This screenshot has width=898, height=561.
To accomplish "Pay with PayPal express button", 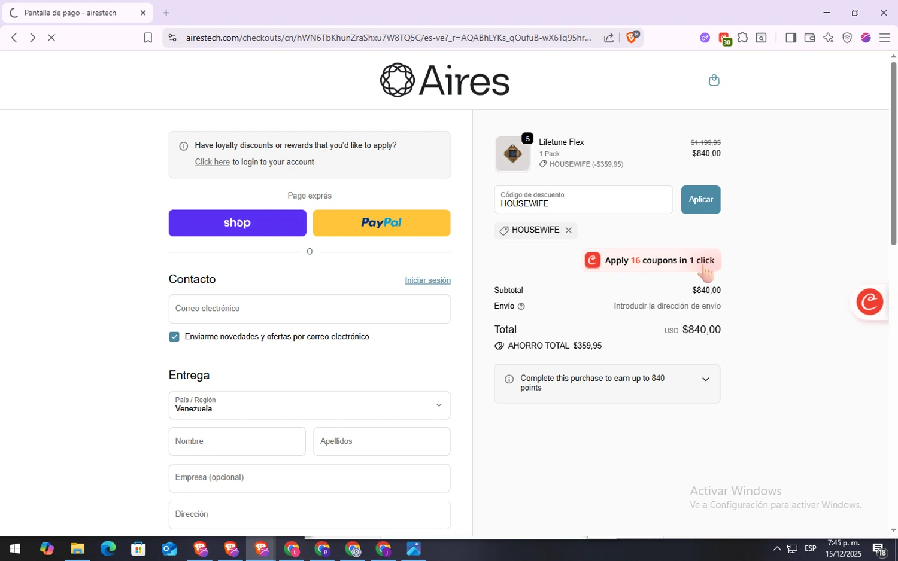I will pyautogui.click(x=381, y=223).
